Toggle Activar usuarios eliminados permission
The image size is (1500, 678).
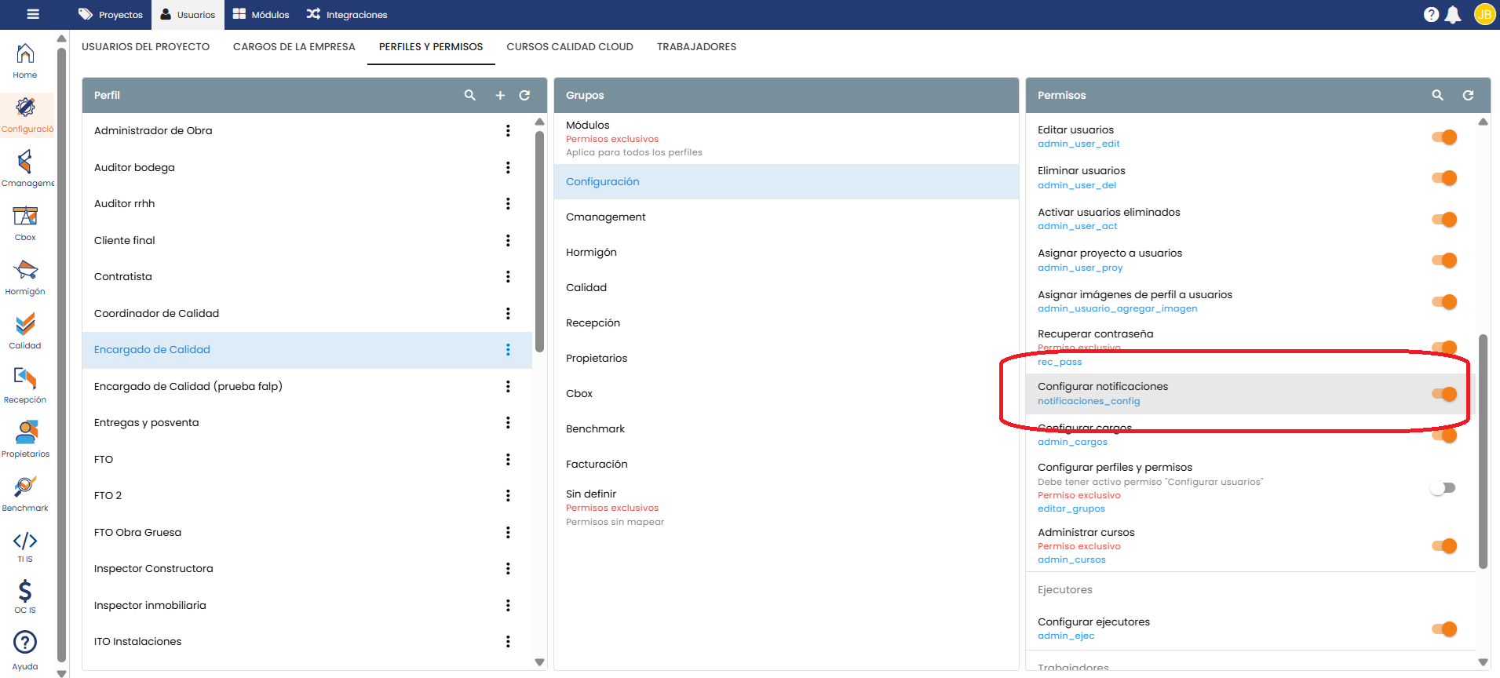[1444, 220]
